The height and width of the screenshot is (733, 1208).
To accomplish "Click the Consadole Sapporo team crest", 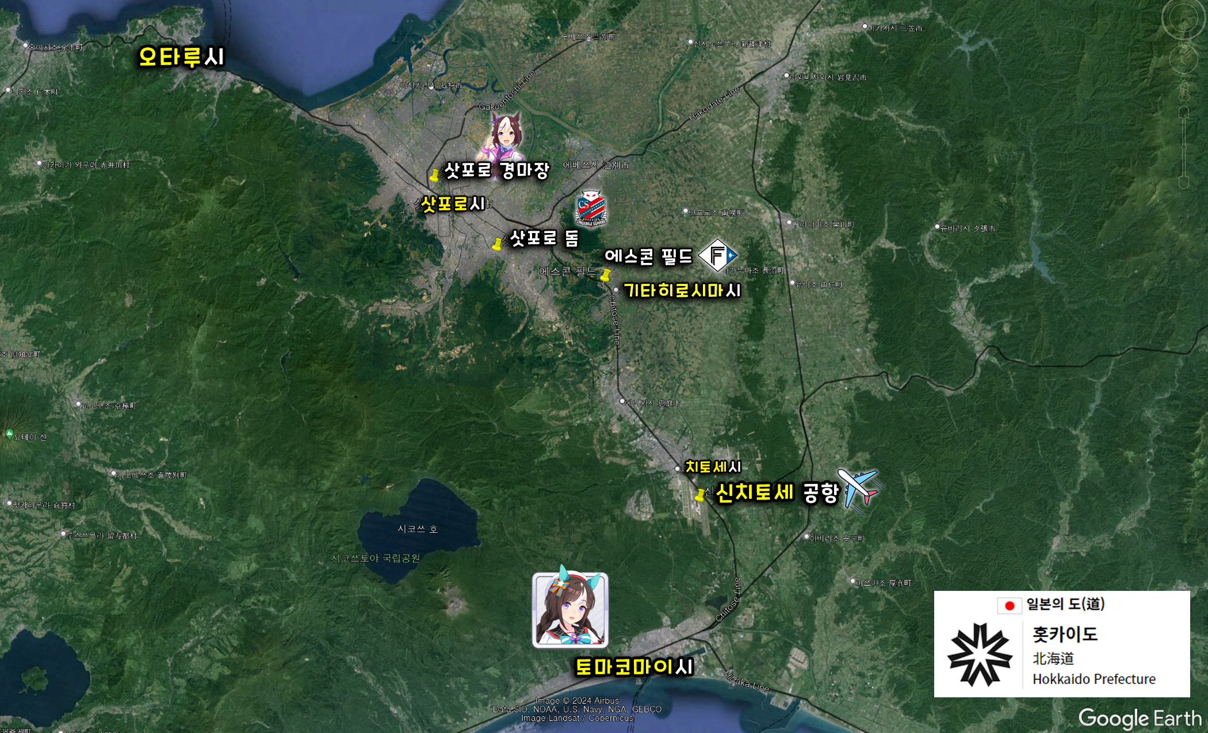I will tap(590, 208).
